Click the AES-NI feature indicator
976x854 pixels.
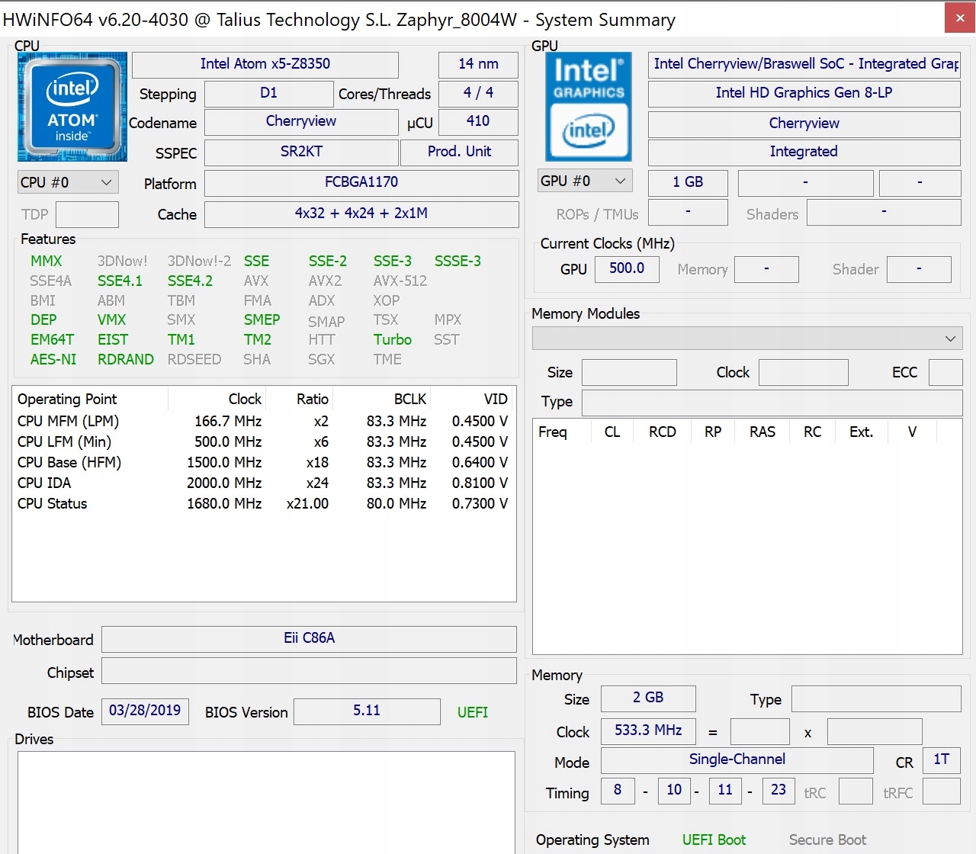tap(53, 359)
